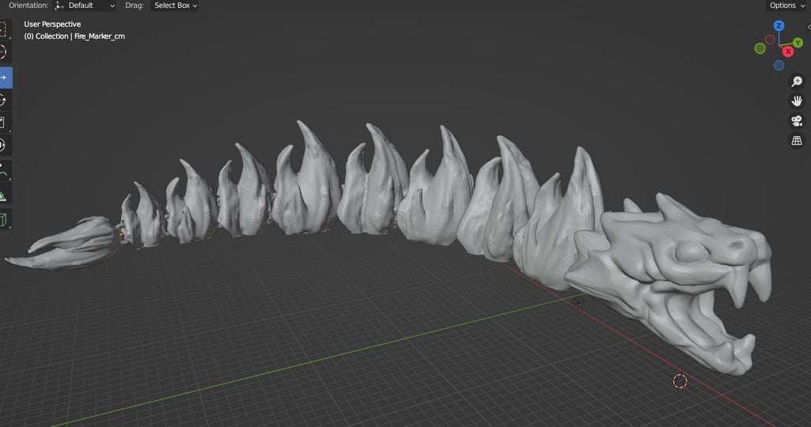Align view to the red X axis
Screen dimensions: 811x427
pos(788,51)
